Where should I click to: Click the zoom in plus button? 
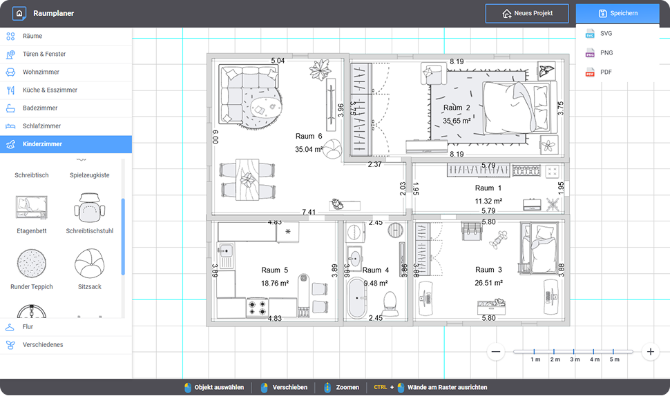pos(650,352)
